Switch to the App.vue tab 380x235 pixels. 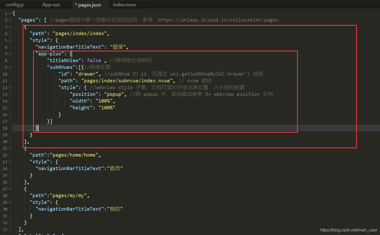coord(51,5)
